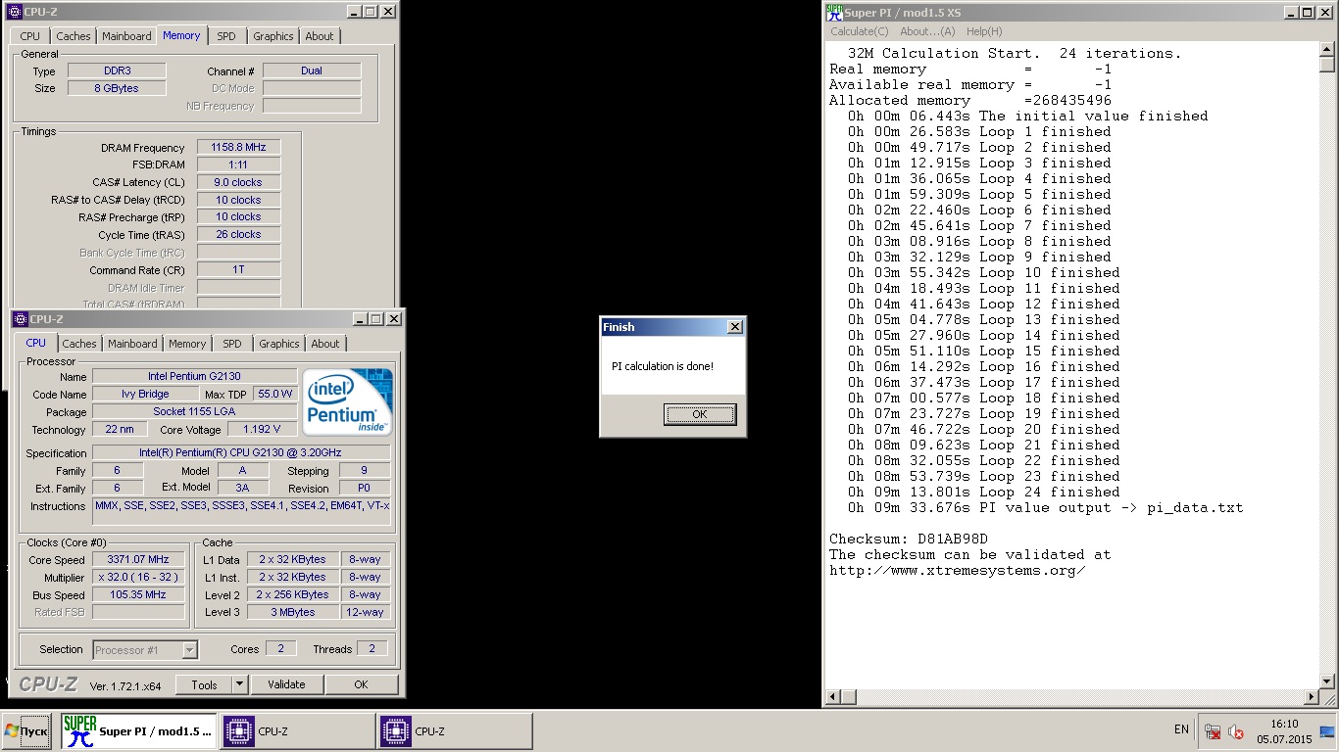Activate the first CPU-Z taskbar button
The image size is (1339, 752).
(297, 731)
